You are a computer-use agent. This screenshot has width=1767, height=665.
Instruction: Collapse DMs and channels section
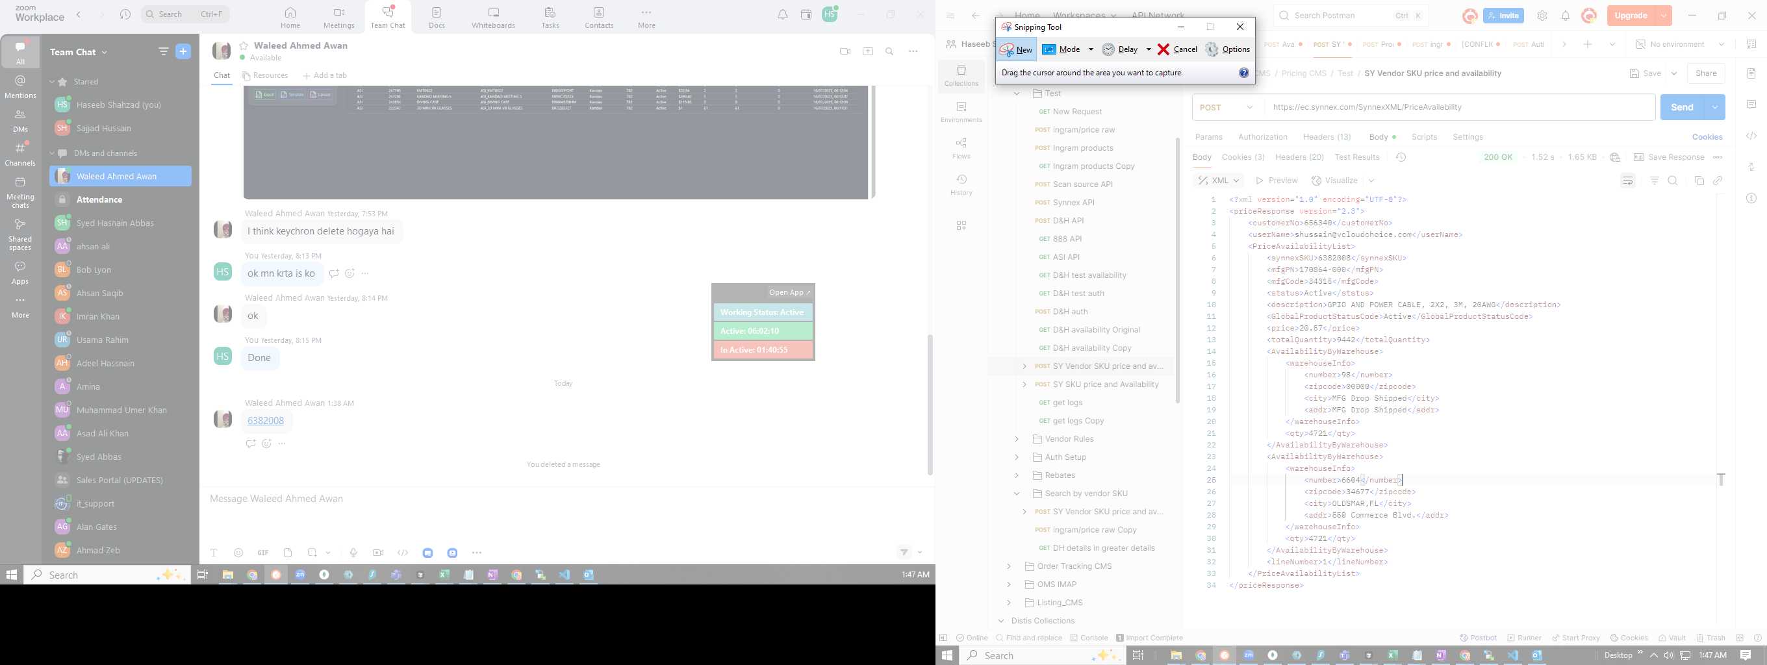pyautogui.click(x=51, y=153)
